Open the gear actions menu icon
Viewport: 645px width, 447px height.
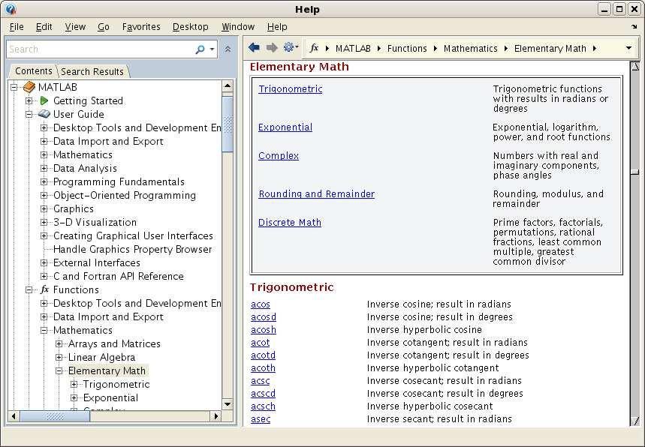(289, 47)
